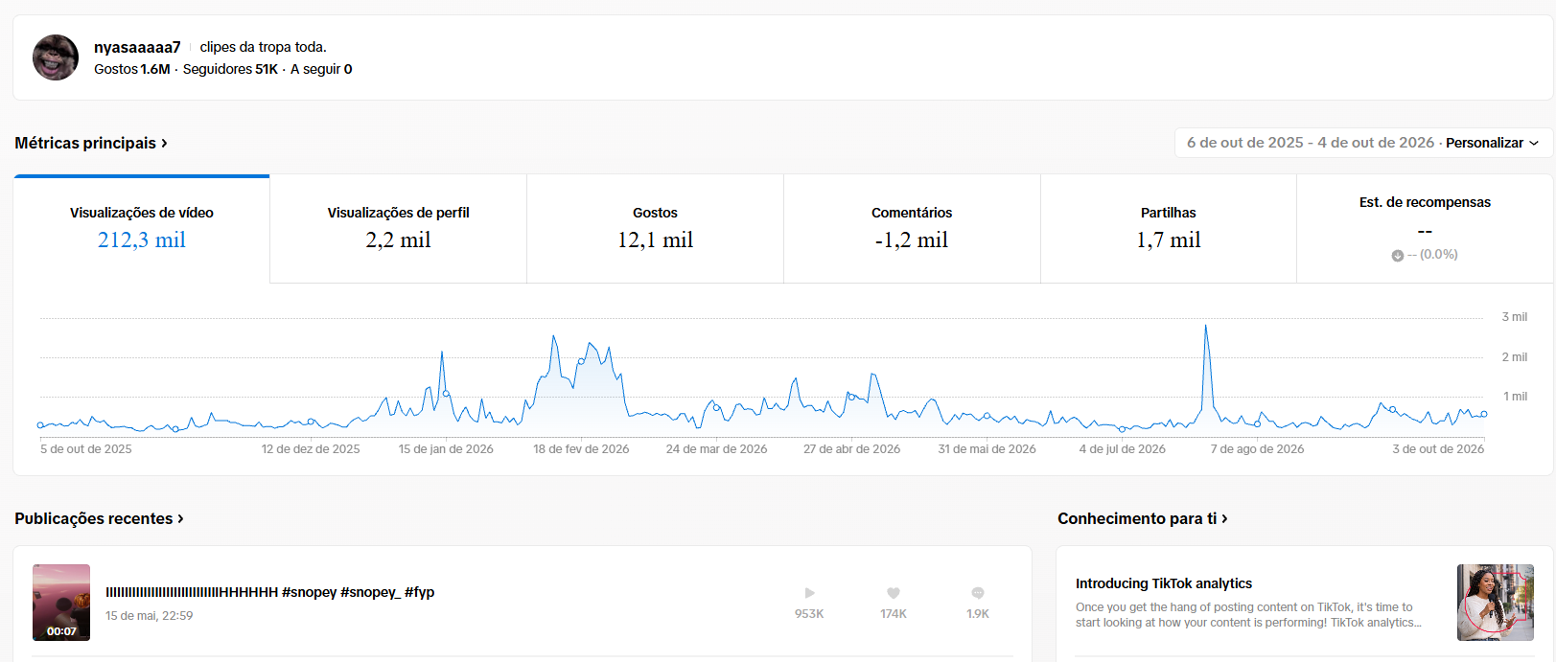Viewport: 1556px width, 662px height.
Task: Click the 12 de dez de 2025 axis label
Action: click(x=311, y=449)
